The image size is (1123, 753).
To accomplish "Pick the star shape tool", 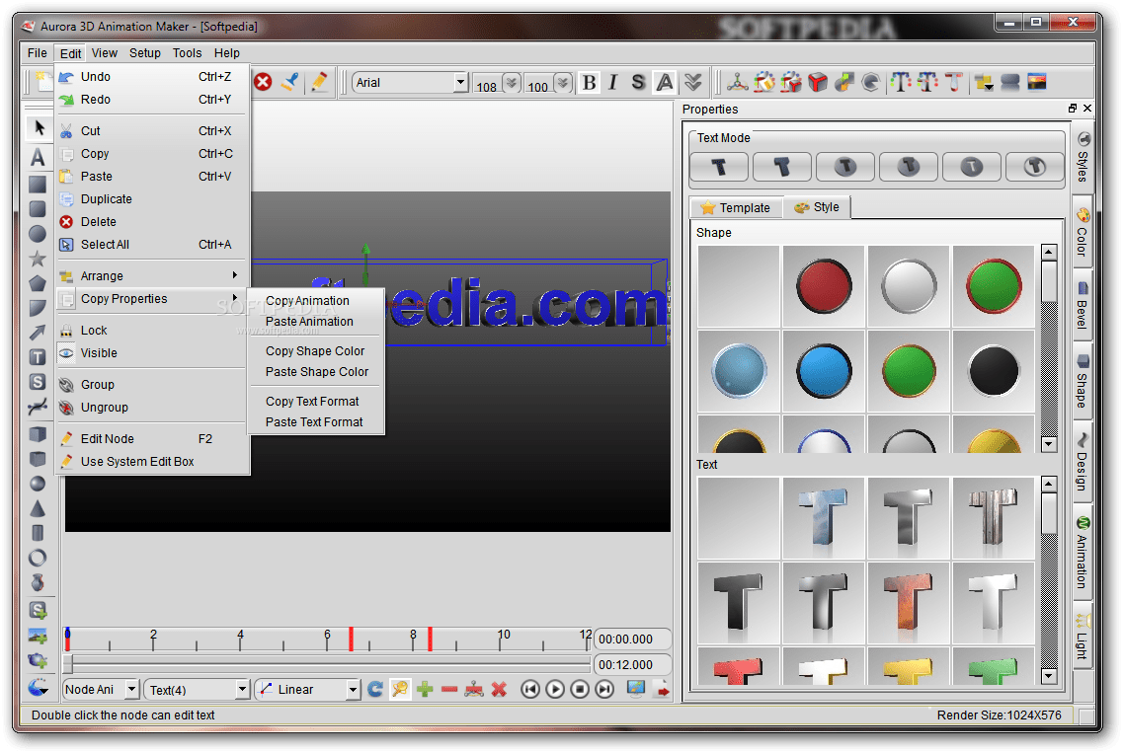I will tap(38, 259).
